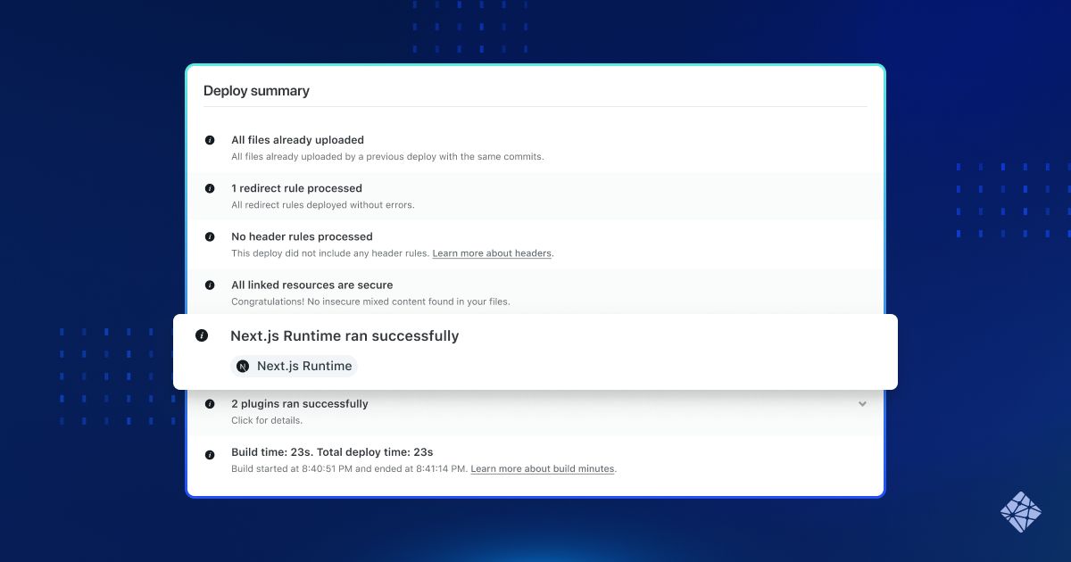Click info icon beside 1 redirect rule processed
The width and height of the screenshot is (1071, 562).
(210, 188)
